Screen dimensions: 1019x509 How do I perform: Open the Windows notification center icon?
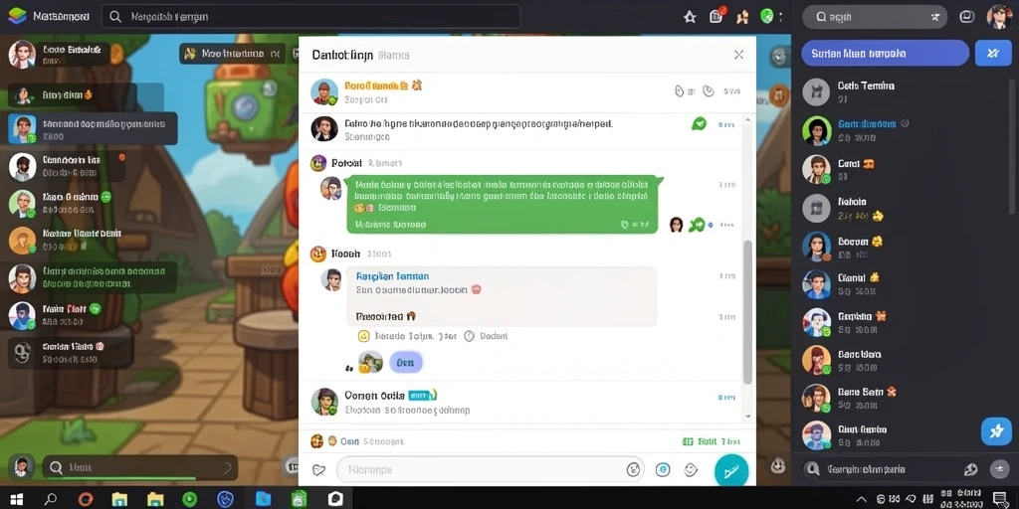pyautogui.click(x=999, y=499)
